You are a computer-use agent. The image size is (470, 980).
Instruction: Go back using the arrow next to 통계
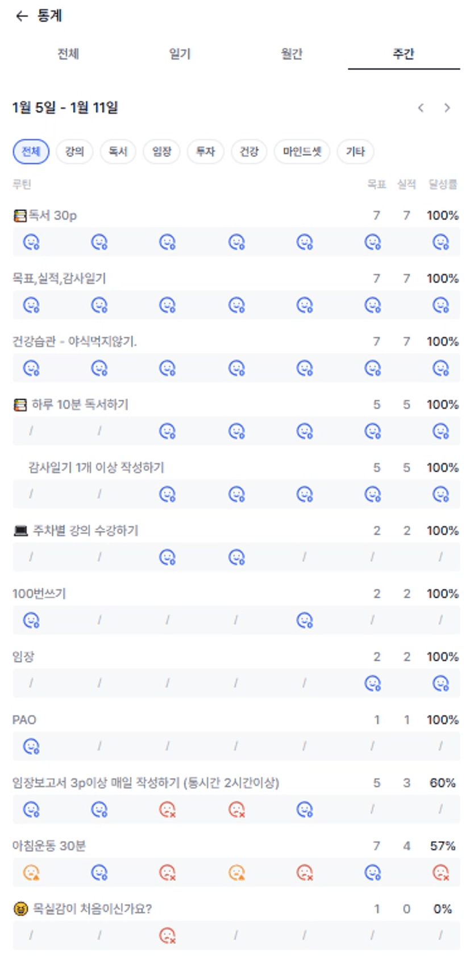[x=22, y=16]
